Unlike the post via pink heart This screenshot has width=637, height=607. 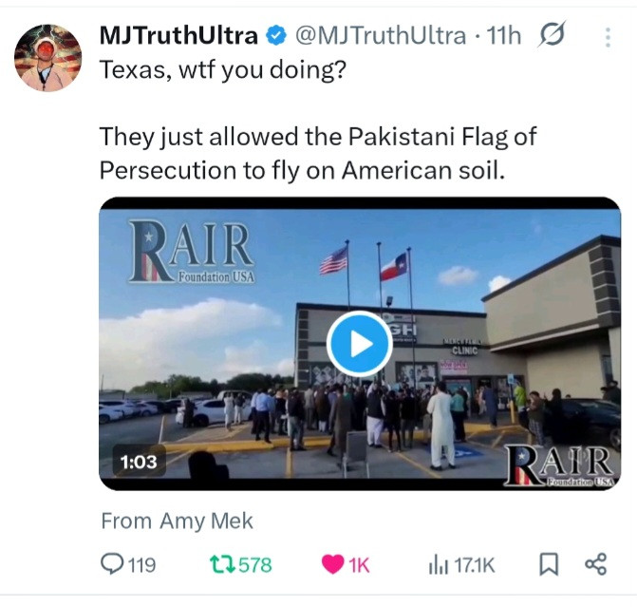pos(332,564)
